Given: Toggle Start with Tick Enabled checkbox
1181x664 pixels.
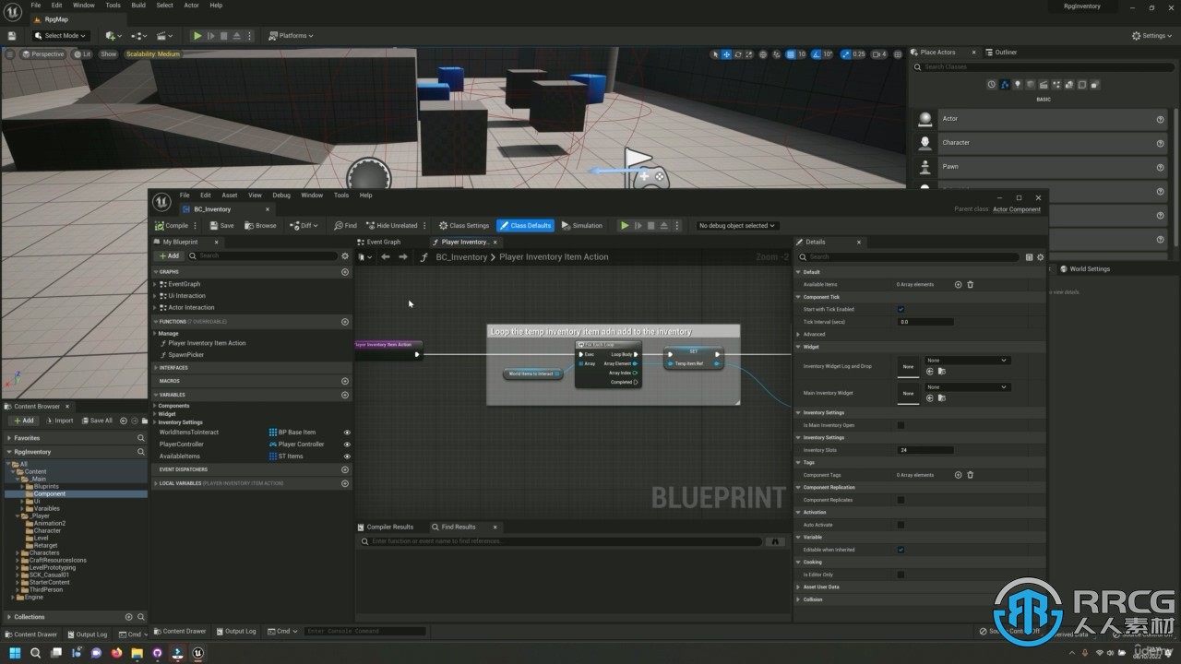Looking at the screenshot, I should (901, 309).
